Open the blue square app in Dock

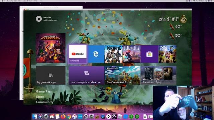[x=126, y=117]
